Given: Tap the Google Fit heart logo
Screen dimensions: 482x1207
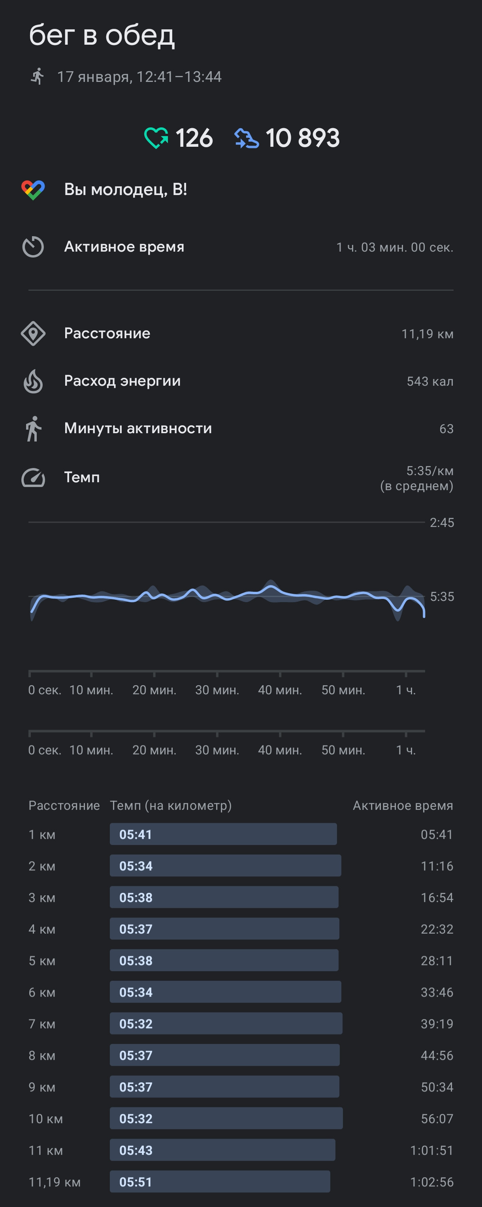Looking at the screenshot, I should [x=33, y=190].
